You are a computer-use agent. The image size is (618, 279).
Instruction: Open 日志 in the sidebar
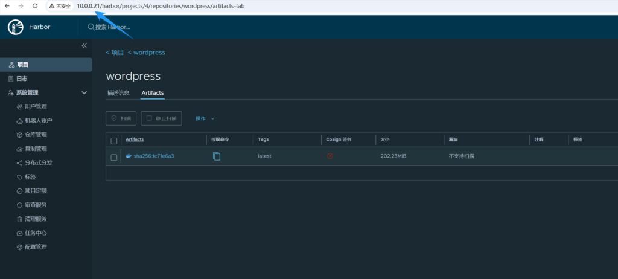tap(22, 79)
